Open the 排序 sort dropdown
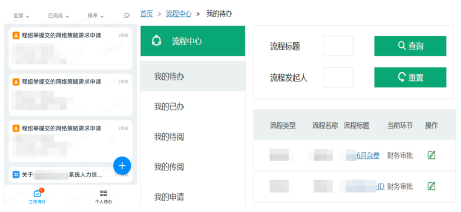 (x=95, y=16)
